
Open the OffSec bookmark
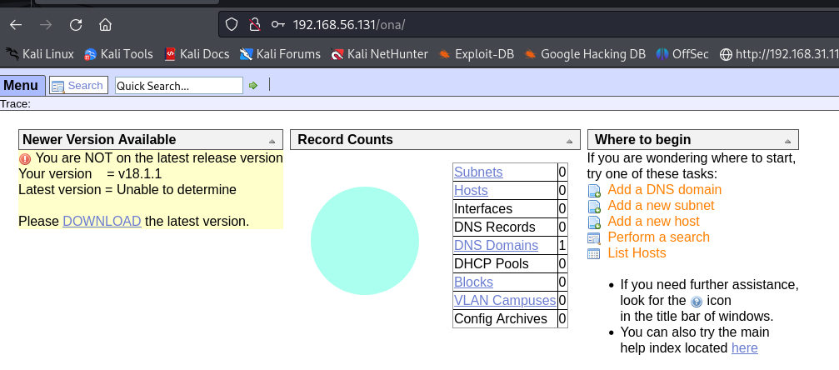pos(682,54)
